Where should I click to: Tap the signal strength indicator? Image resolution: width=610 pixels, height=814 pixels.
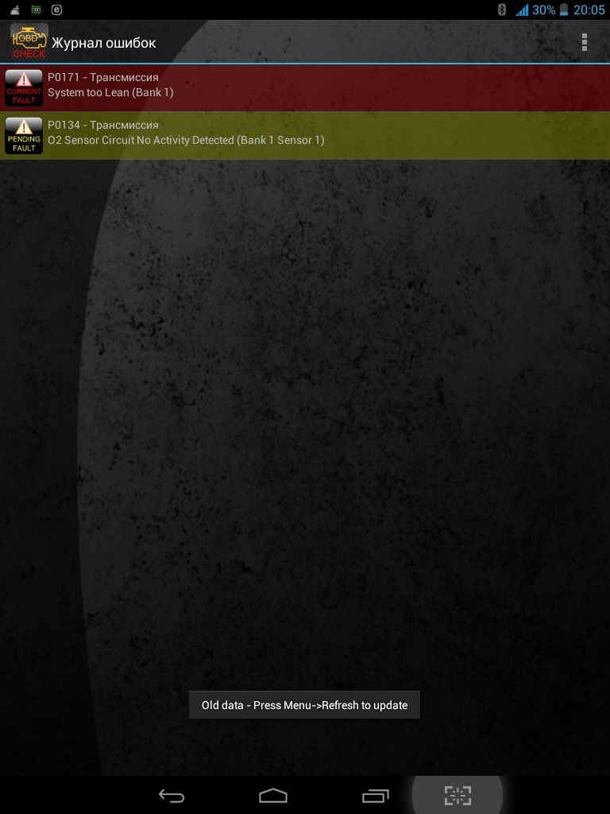(522, 10)
